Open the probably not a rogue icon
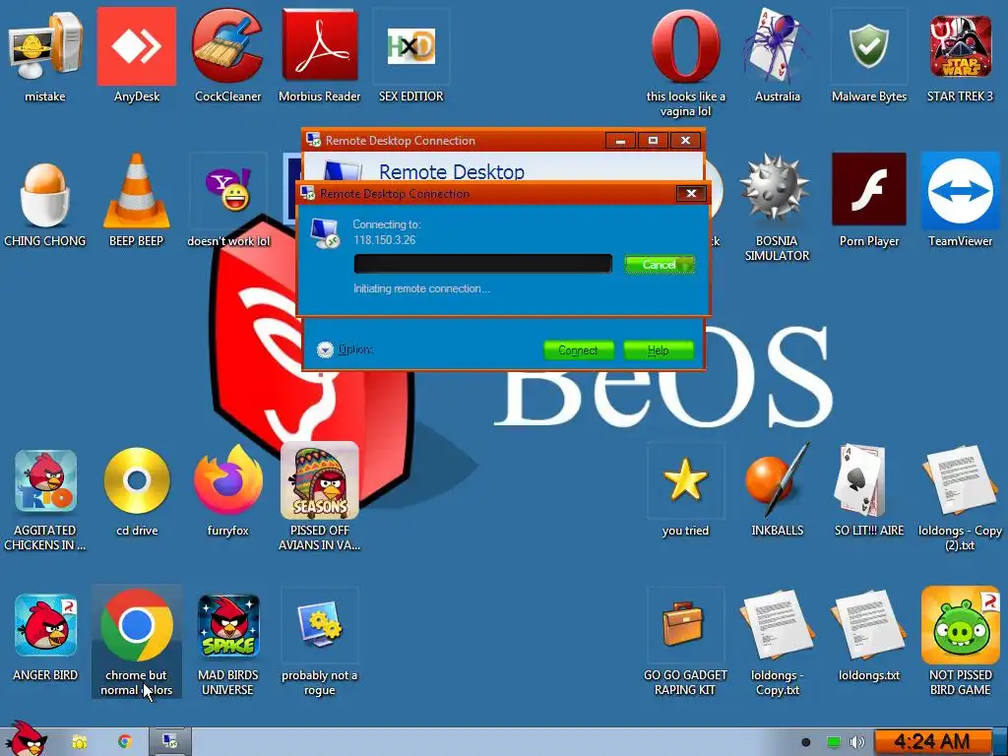1008x756 pixels. pos(320,642)
